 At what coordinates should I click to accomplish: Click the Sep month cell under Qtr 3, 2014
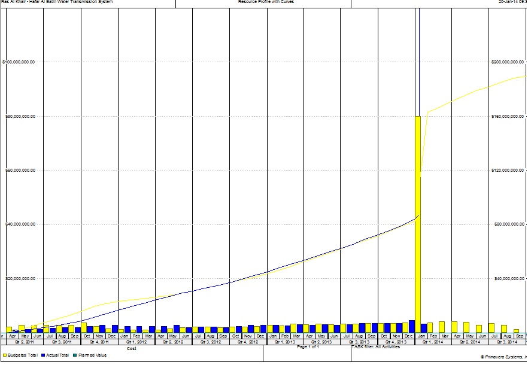point(520,336)
